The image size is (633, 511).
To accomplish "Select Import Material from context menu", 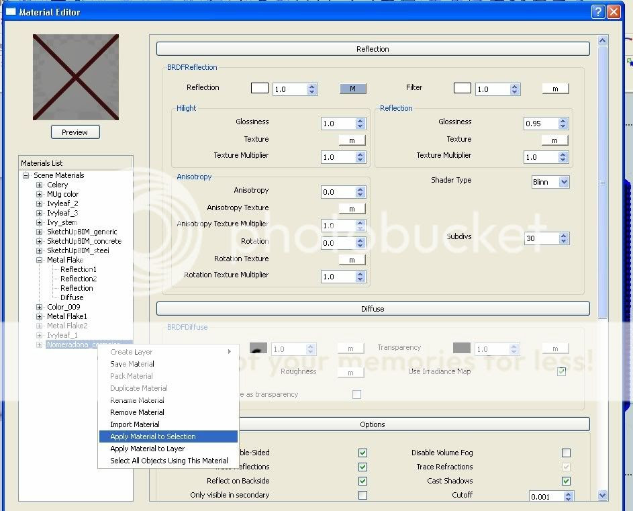I will tap(135, 424).
